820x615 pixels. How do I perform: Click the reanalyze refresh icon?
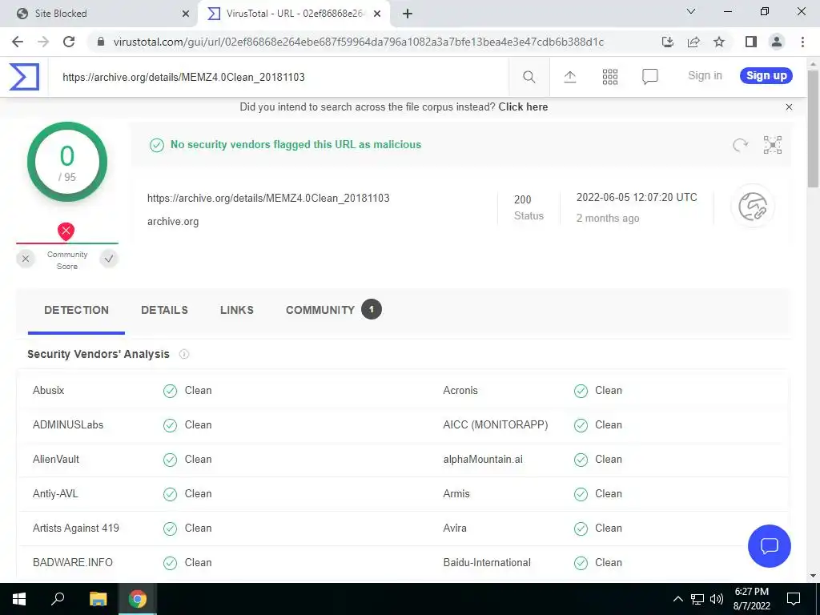click(x=740, y=145)
